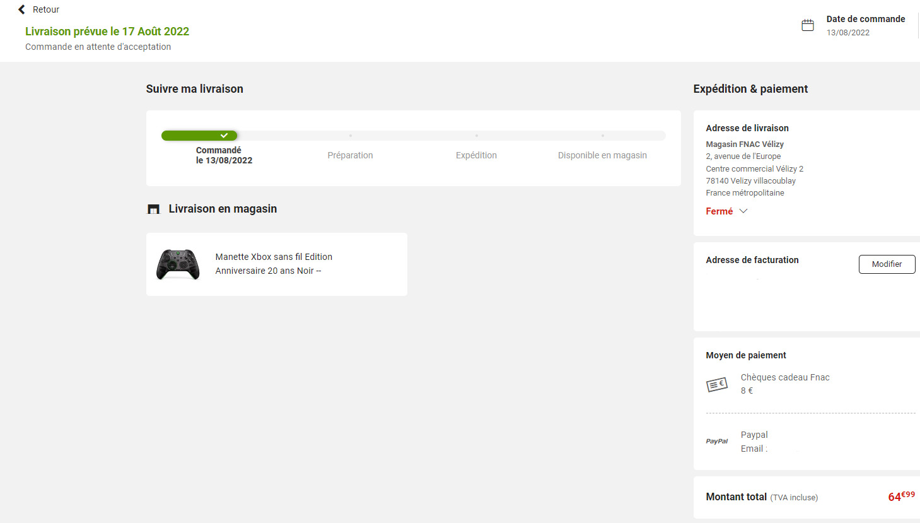920x523 pixels.
Task: Select the Préparation step label
Action: 350,155
